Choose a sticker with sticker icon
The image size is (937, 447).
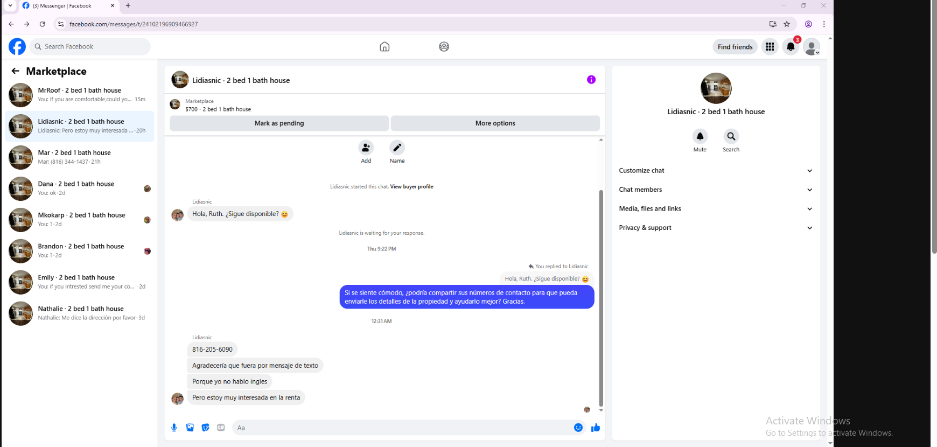point(205,428)
